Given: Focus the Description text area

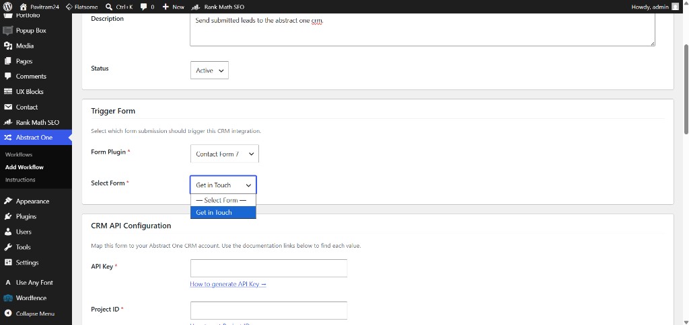Looking at the screenshot, I should point(423,30).
